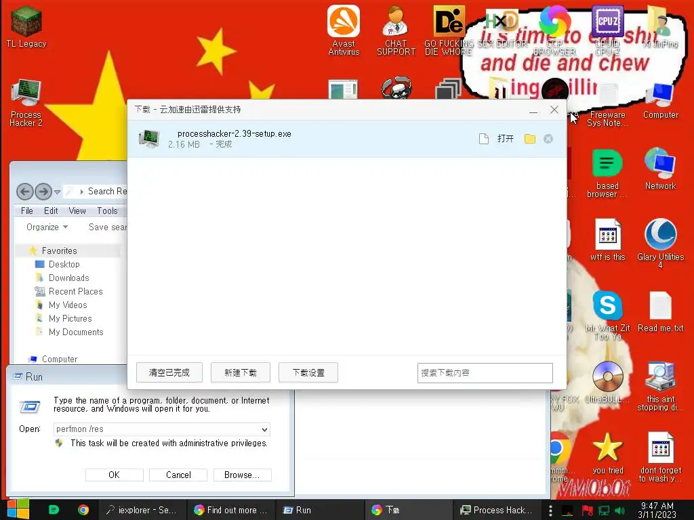Screen dimensions: 694x520
Task: Click the 清空已完成 button
Action: 169,373
